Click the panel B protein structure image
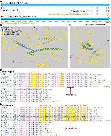The height and width of the screenshot is (136, 111). (x=34, y=47)
